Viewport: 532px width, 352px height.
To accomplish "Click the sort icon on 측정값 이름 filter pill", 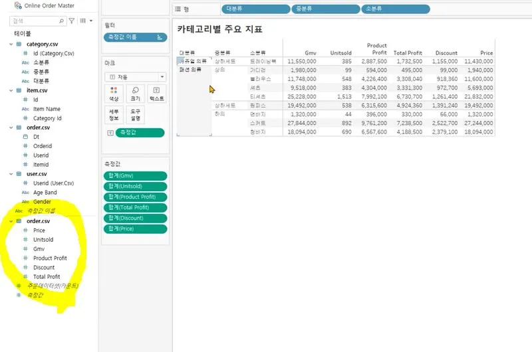I will click(160, 37).
